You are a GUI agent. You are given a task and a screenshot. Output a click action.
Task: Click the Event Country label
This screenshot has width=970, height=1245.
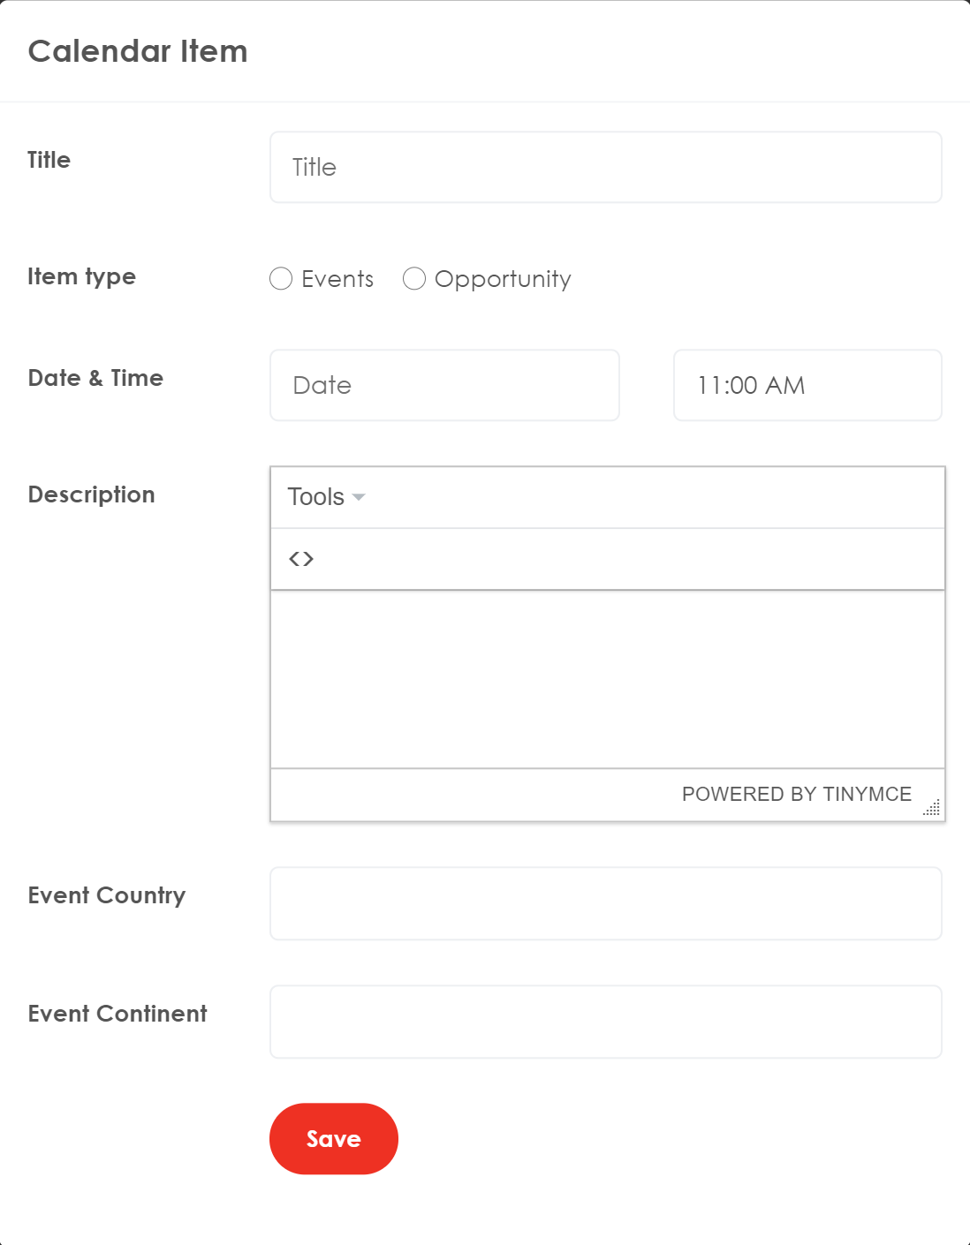point(107,895)
